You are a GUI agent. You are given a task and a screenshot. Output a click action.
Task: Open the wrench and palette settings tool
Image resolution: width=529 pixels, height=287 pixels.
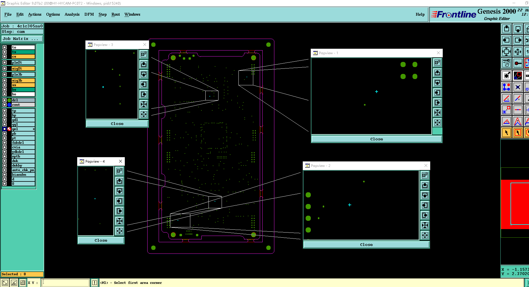506,63
